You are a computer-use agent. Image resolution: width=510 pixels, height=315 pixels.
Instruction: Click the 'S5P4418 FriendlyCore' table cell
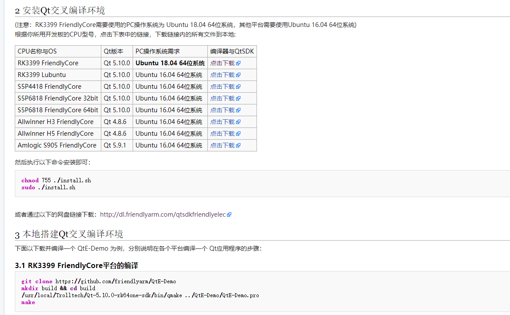click(58, 87)
